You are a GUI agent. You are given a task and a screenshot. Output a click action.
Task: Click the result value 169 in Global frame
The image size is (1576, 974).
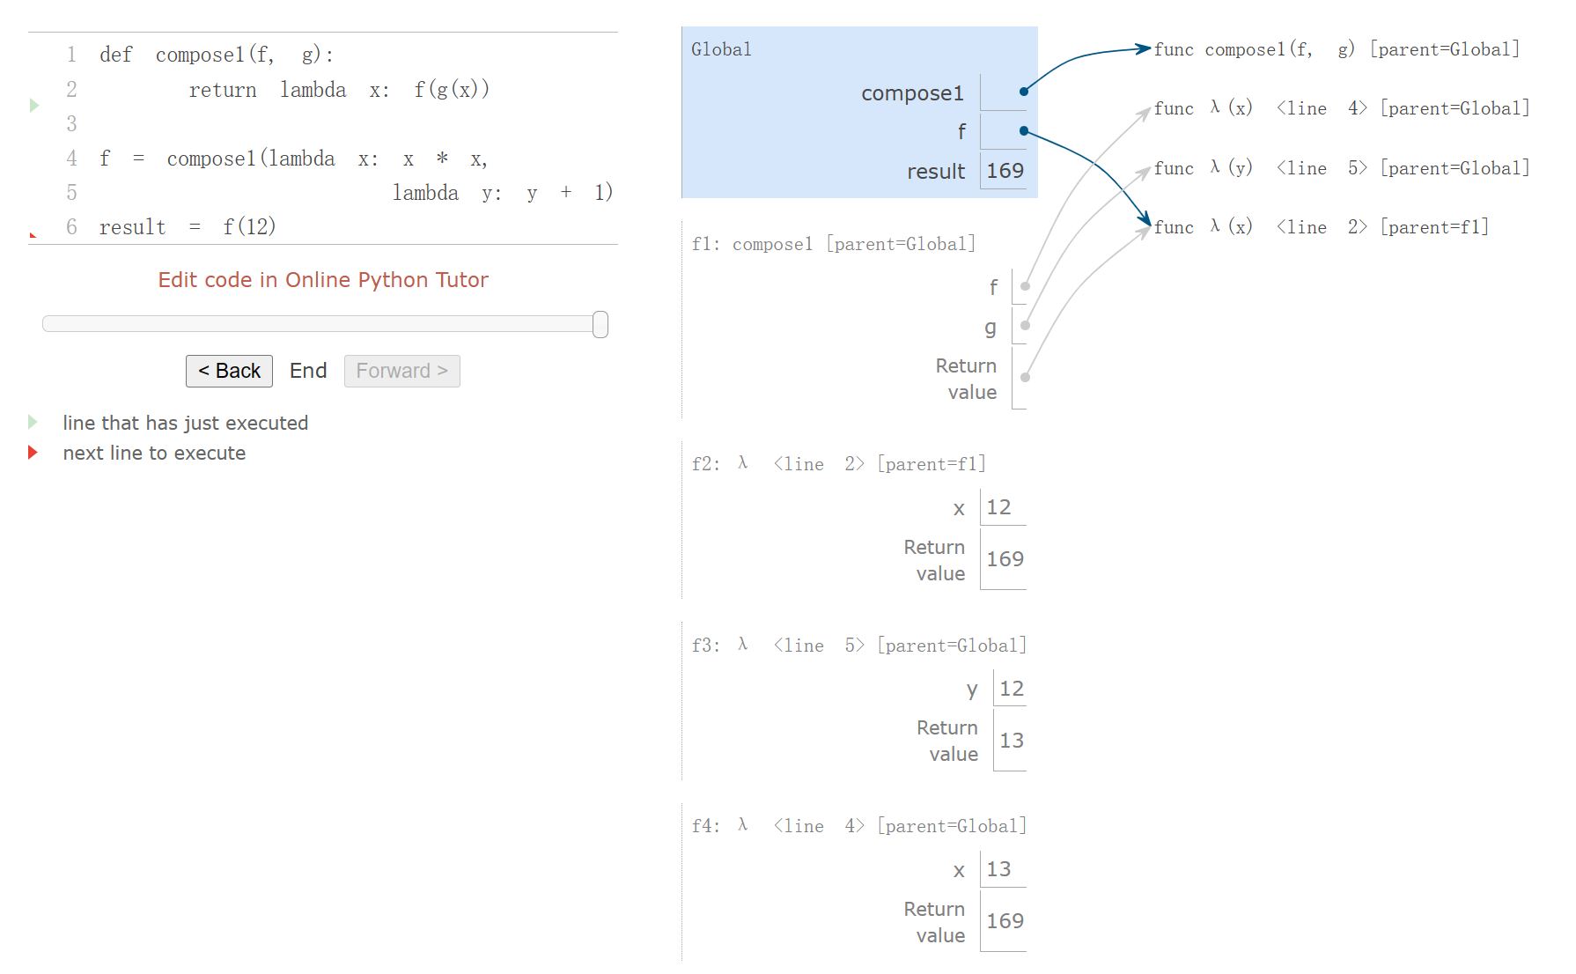click(1005, 171)
